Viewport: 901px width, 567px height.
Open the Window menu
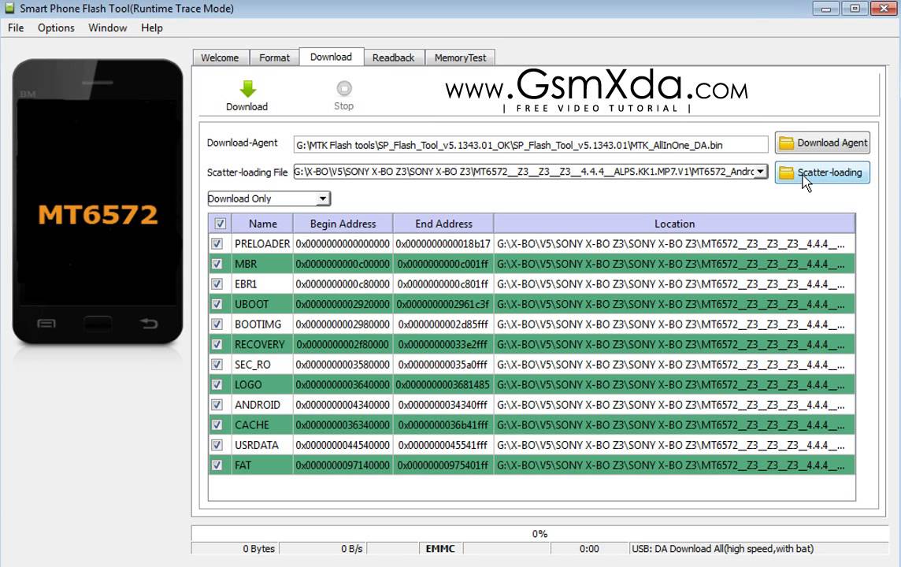pyautogui.click(x=107, y=28)
